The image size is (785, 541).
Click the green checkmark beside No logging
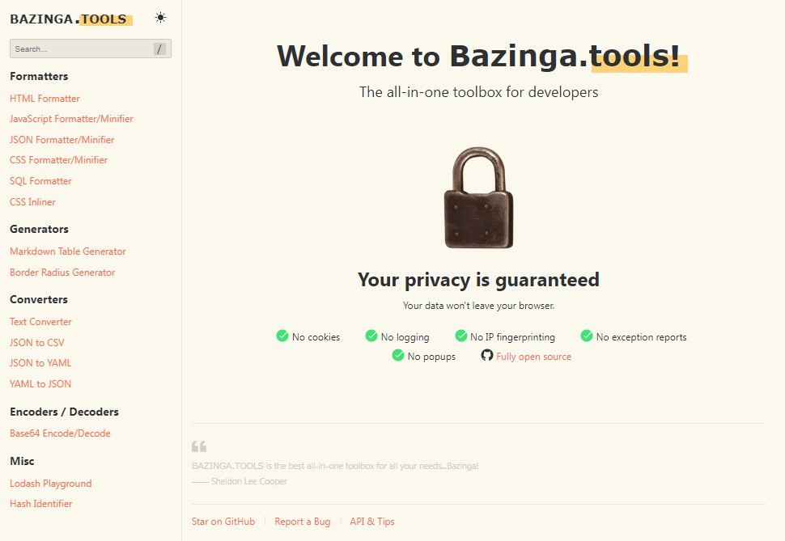(x=371, y=336)
